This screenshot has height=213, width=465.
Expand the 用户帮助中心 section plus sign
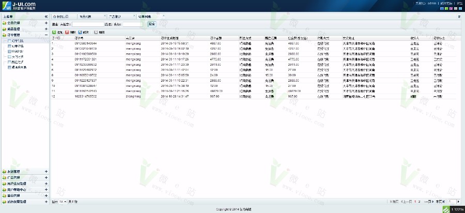point(46,190)
